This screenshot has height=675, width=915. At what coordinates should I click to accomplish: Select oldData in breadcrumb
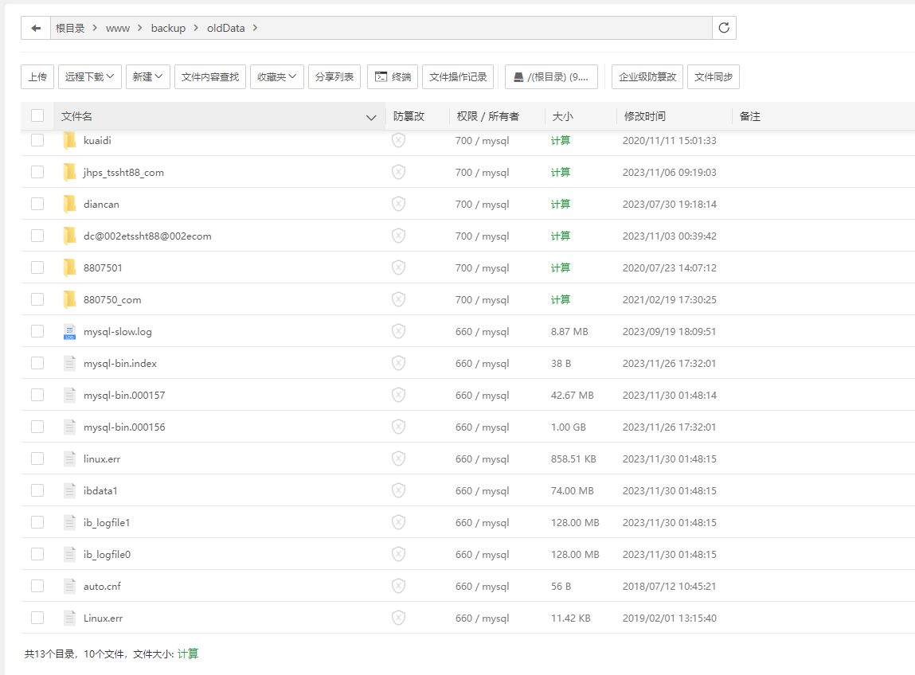(226, 28)
